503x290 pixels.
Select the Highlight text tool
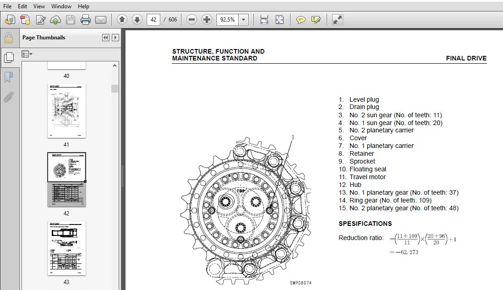tap(316, 20)
